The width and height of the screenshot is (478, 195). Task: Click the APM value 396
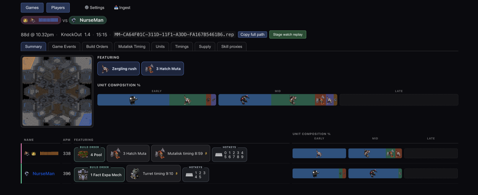(x=67, y=174)
